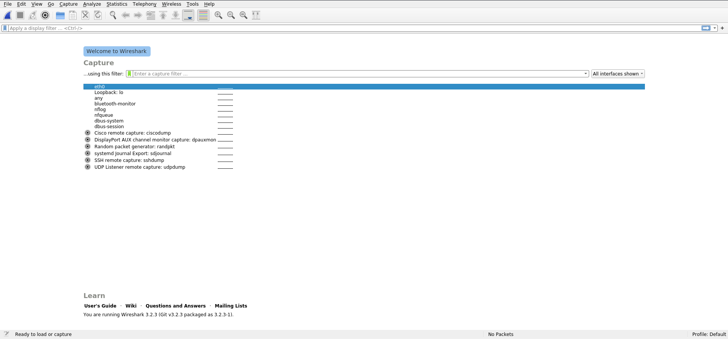Select the any interface row

pos(364,98)
